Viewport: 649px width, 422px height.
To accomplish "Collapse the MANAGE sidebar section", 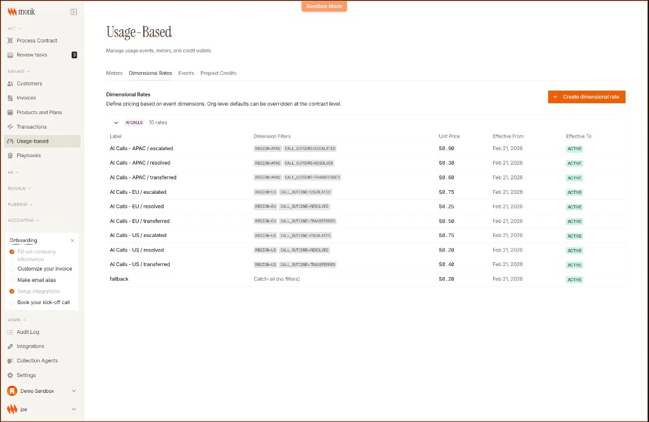I will pyautogui.click(x=19, y=72).
